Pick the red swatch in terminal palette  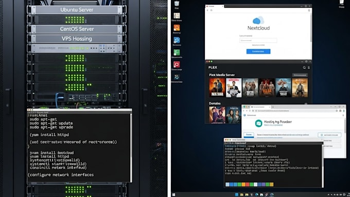click(x=248, y=184)
